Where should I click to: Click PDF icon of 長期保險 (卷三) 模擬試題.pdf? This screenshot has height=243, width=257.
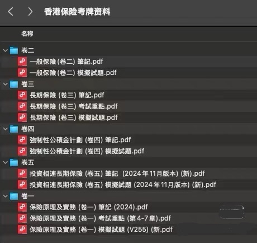[x=22, y=118]
